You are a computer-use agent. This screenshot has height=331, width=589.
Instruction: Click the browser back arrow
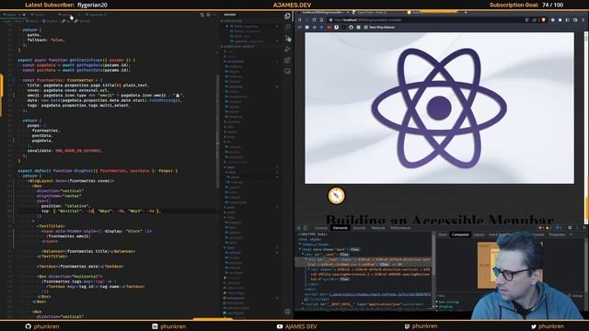click(x=300, y=20)
